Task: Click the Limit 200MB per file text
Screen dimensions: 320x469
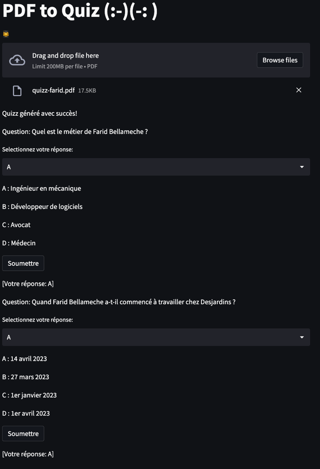Action: [x=57, y=66]
